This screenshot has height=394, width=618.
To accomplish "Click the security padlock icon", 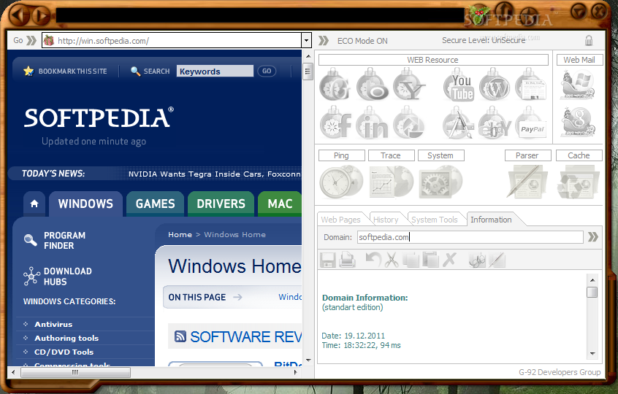I will click(x=589, y=40).
